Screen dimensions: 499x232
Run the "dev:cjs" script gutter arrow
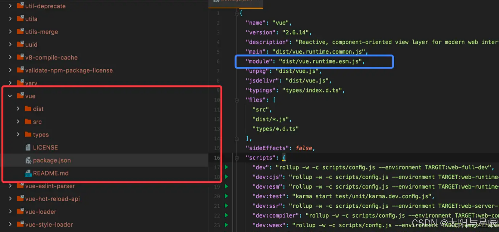pos(226,177)
